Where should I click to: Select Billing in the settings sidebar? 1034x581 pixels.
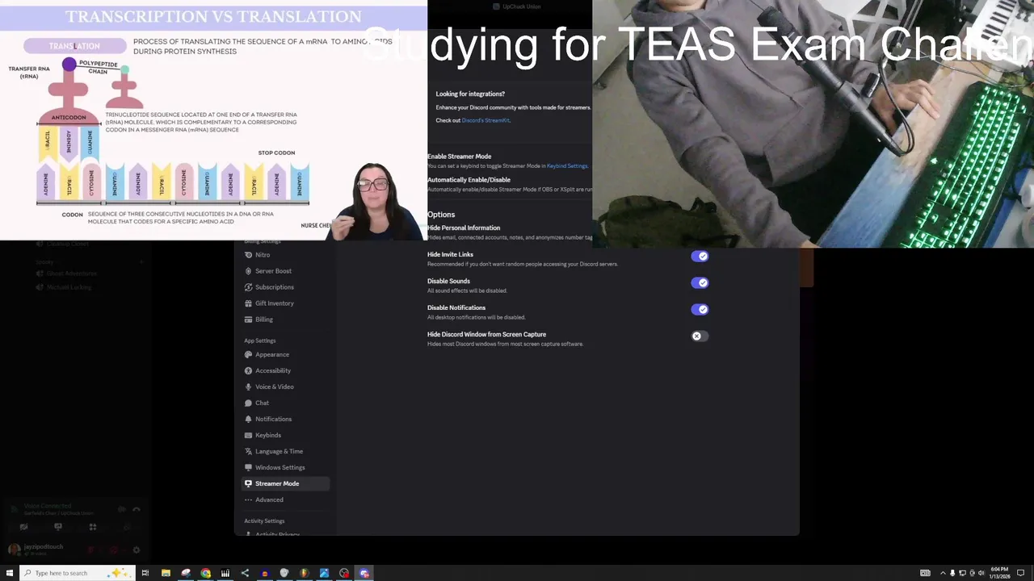point(286,320)
